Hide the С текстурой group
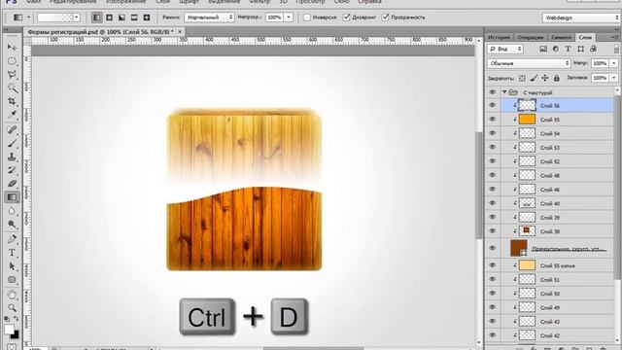The height and width of the screenshot is (350, 622). 493,92
